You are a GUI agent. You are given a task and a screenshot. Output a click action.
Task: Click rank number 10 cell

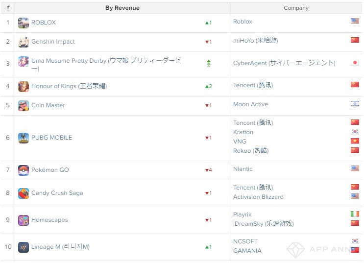pyautogui.click(x=8, y=247)
